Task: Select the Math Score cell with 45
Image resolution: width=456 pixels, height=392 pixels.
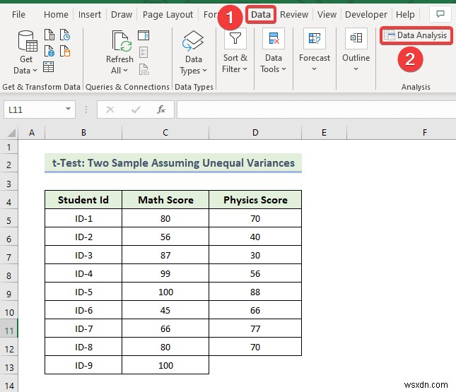Action: [x=165, y=310]
